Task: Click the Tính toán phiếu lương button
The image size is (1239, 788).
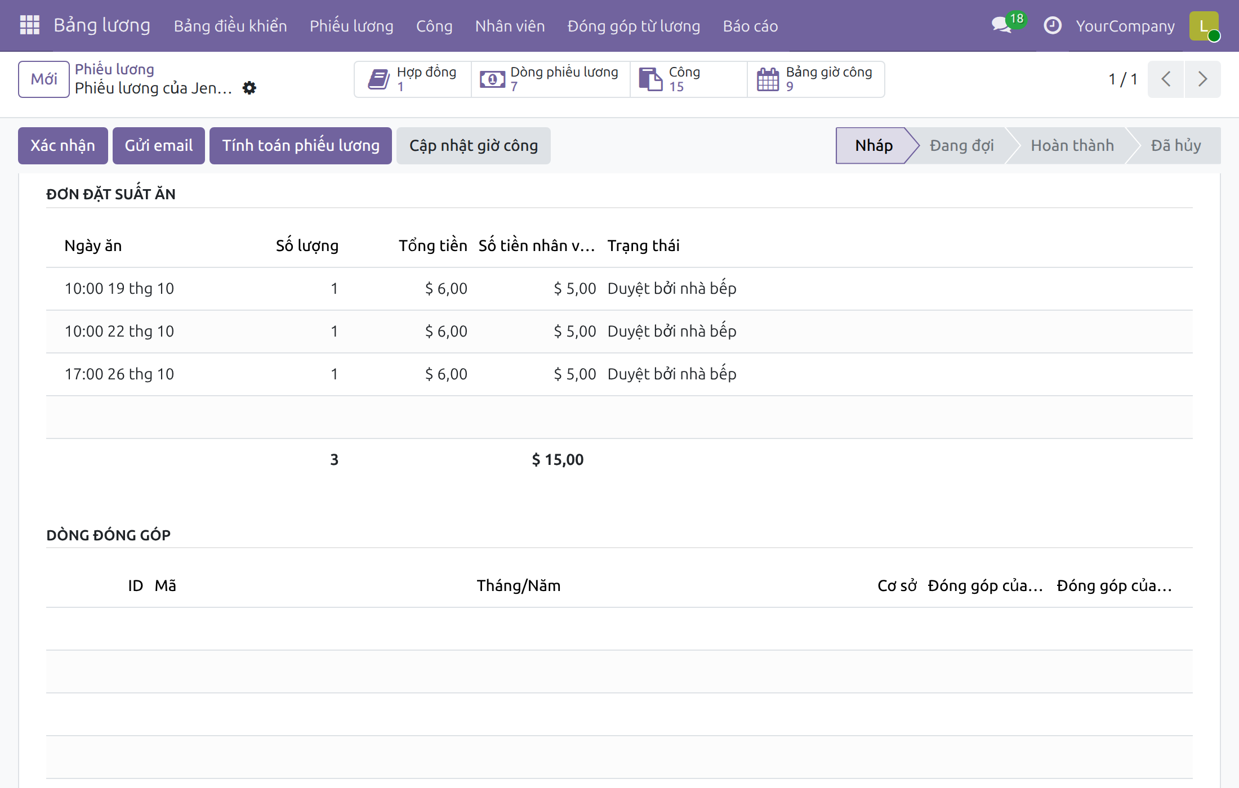Action: pyautogui.click(x=301, y=146)
